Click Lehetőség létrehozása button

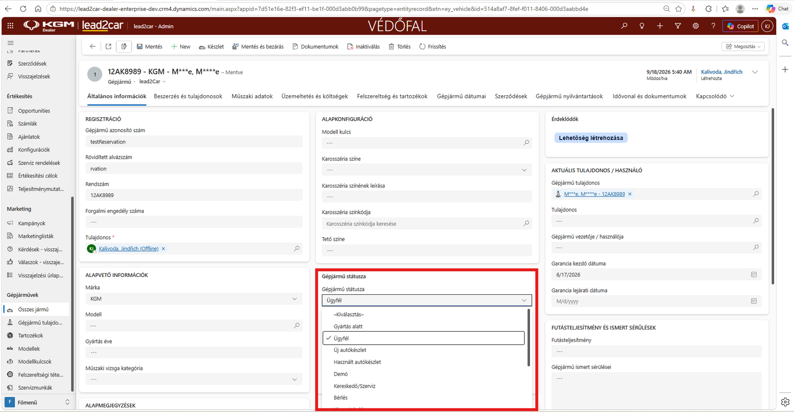click(591, 138)
